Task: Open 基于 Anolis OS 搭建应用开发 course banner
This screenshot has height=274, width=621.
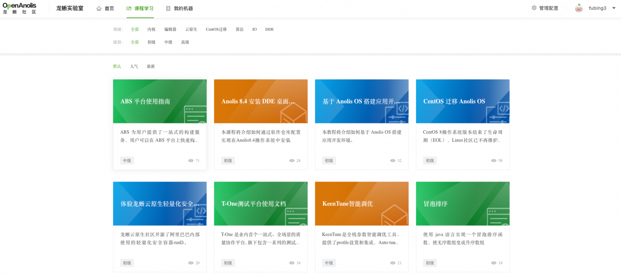Action: (x=361, y=101)
